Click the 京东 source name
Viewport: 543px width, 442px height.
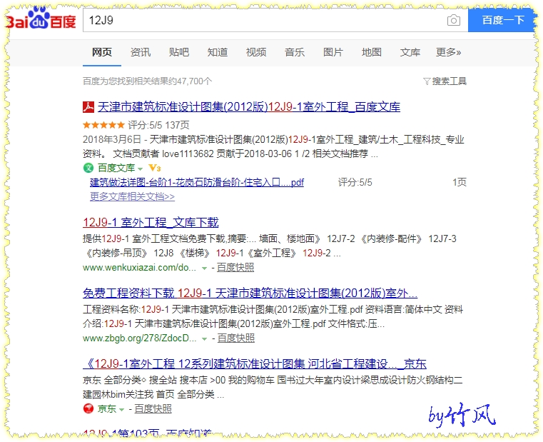coord(106,409)
